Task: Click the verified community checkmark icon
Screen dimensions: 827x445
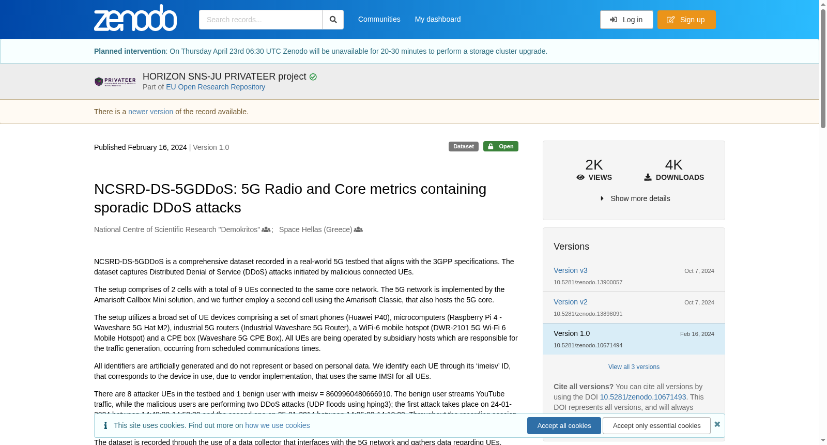Action: 313,77
